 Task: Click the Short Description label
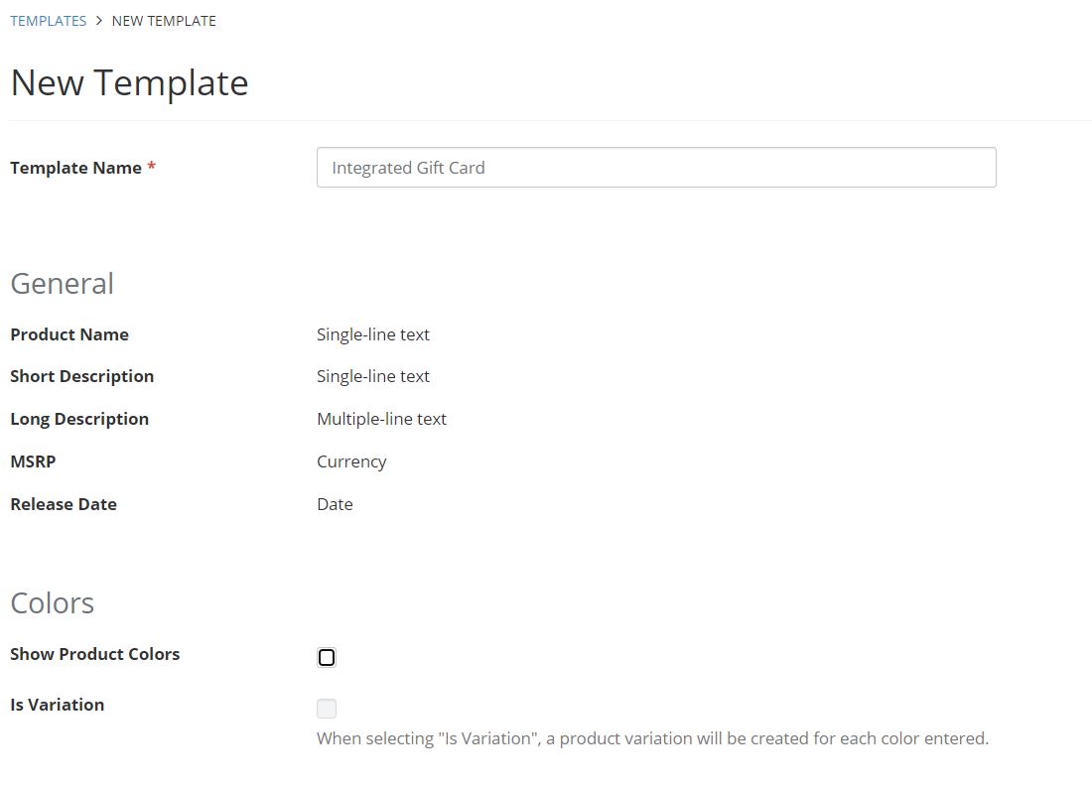tap(82, 376)
